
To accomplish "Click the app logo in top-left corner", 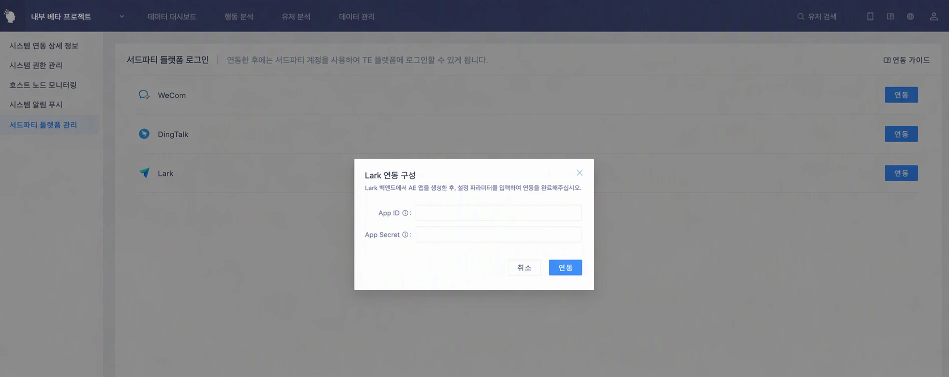I will tap(10, 16).
